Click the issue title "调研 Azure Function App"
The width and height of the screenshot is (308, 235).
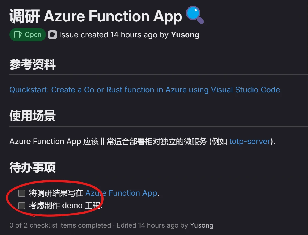pyautogui.click(x=96, y=16)
